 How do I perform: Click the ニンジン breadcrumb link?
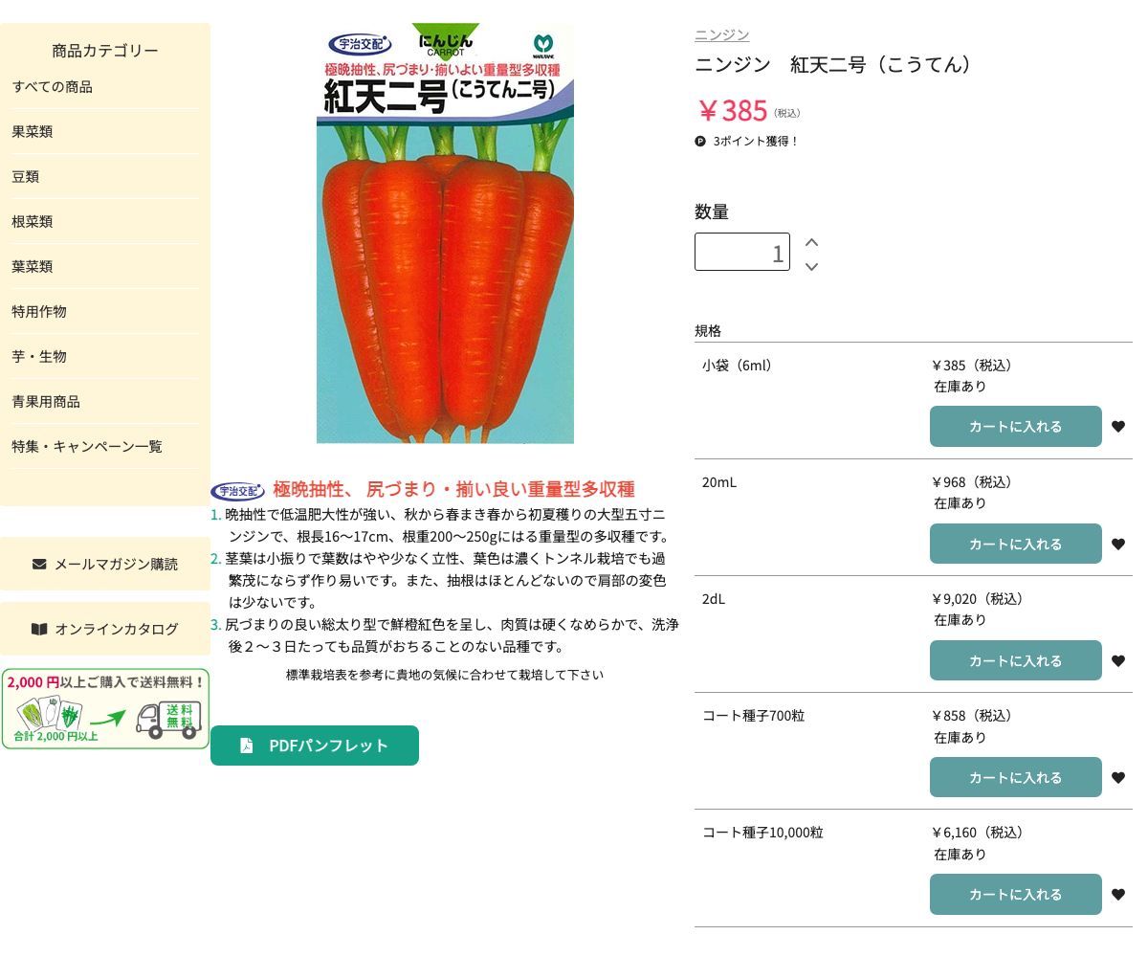click(721, 34)
